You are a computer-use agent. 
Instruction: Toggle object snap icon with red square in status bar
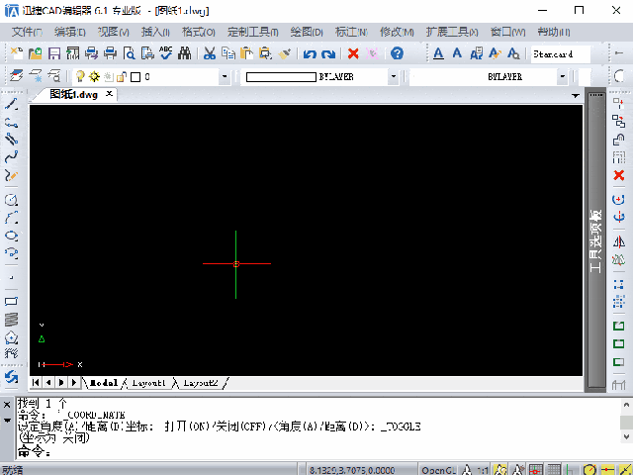[x=607, y=470]
